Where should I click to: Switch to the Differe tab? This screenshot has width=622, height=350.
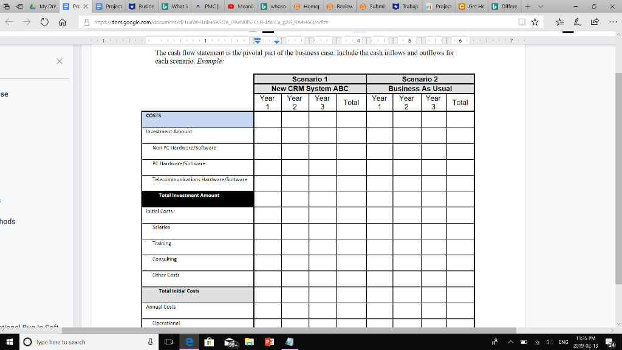(x=504, y=6)
